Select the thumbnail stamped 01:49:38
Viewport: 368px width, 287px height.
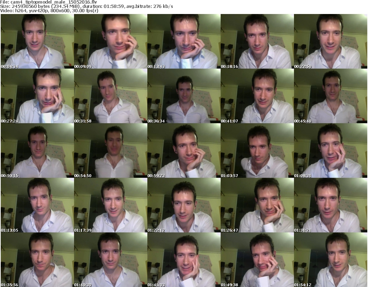coord(257,260)
